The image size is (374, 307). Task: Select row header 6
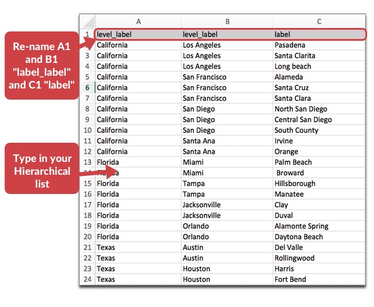87,88
